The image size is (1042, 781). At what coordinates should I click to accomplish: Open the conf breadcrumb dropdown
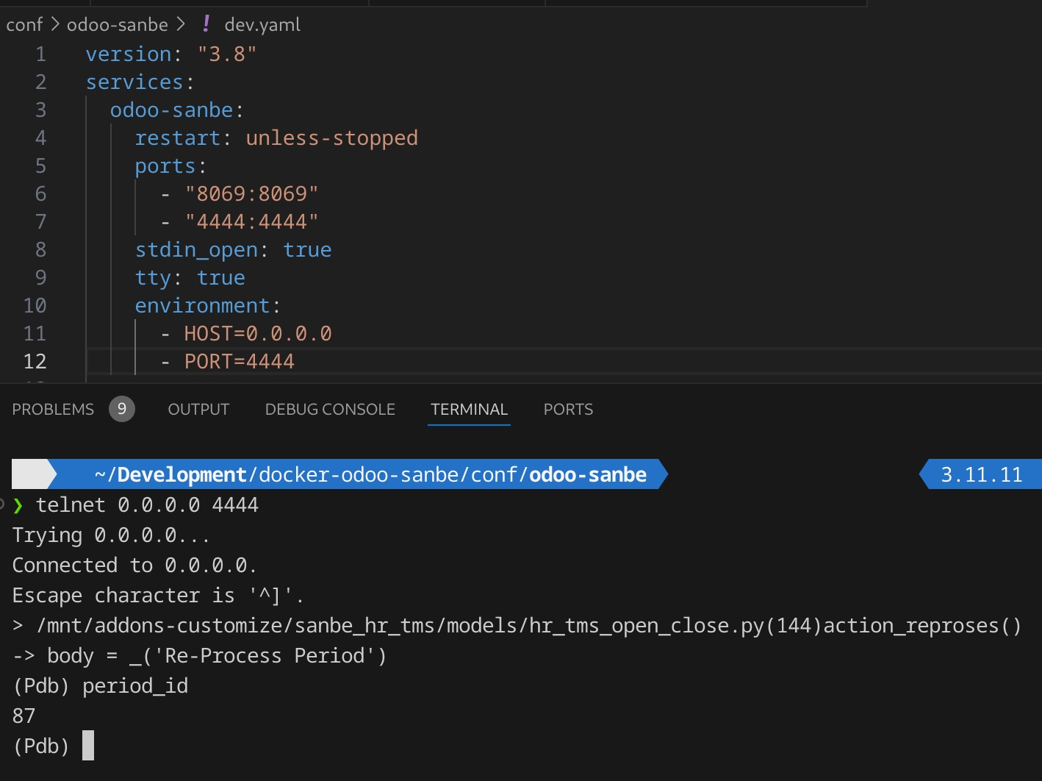pyautogui.click(x=24, y=24)
